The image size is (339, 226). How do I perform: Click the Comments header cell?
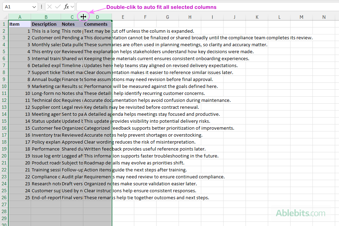point(96,24)
